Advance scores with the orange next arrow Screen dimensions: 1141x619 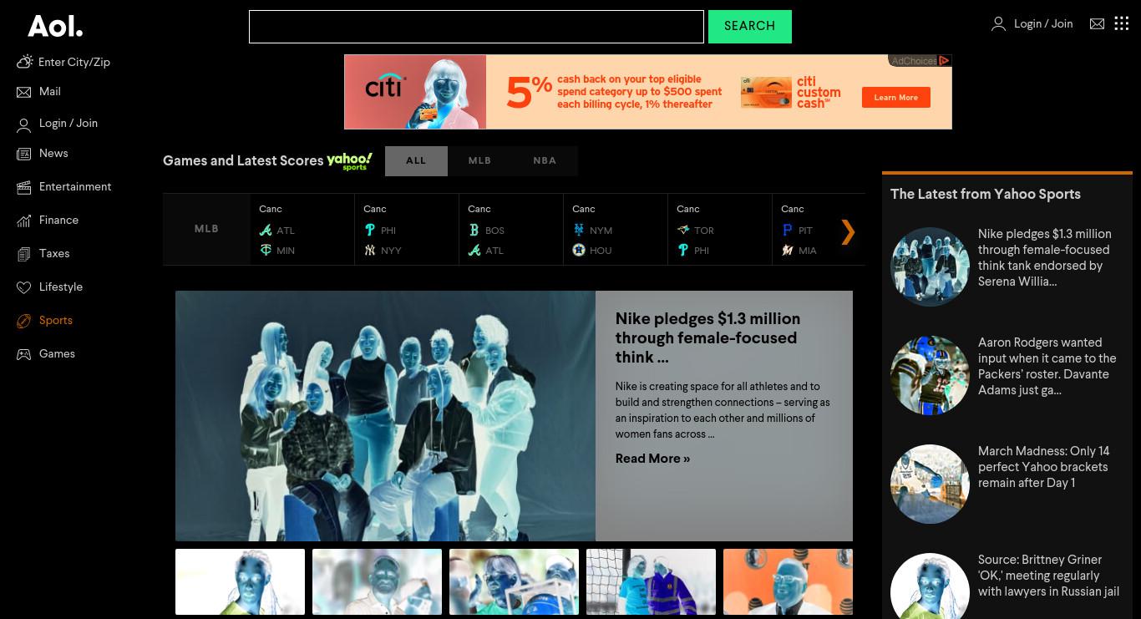[x=848, y=231]
